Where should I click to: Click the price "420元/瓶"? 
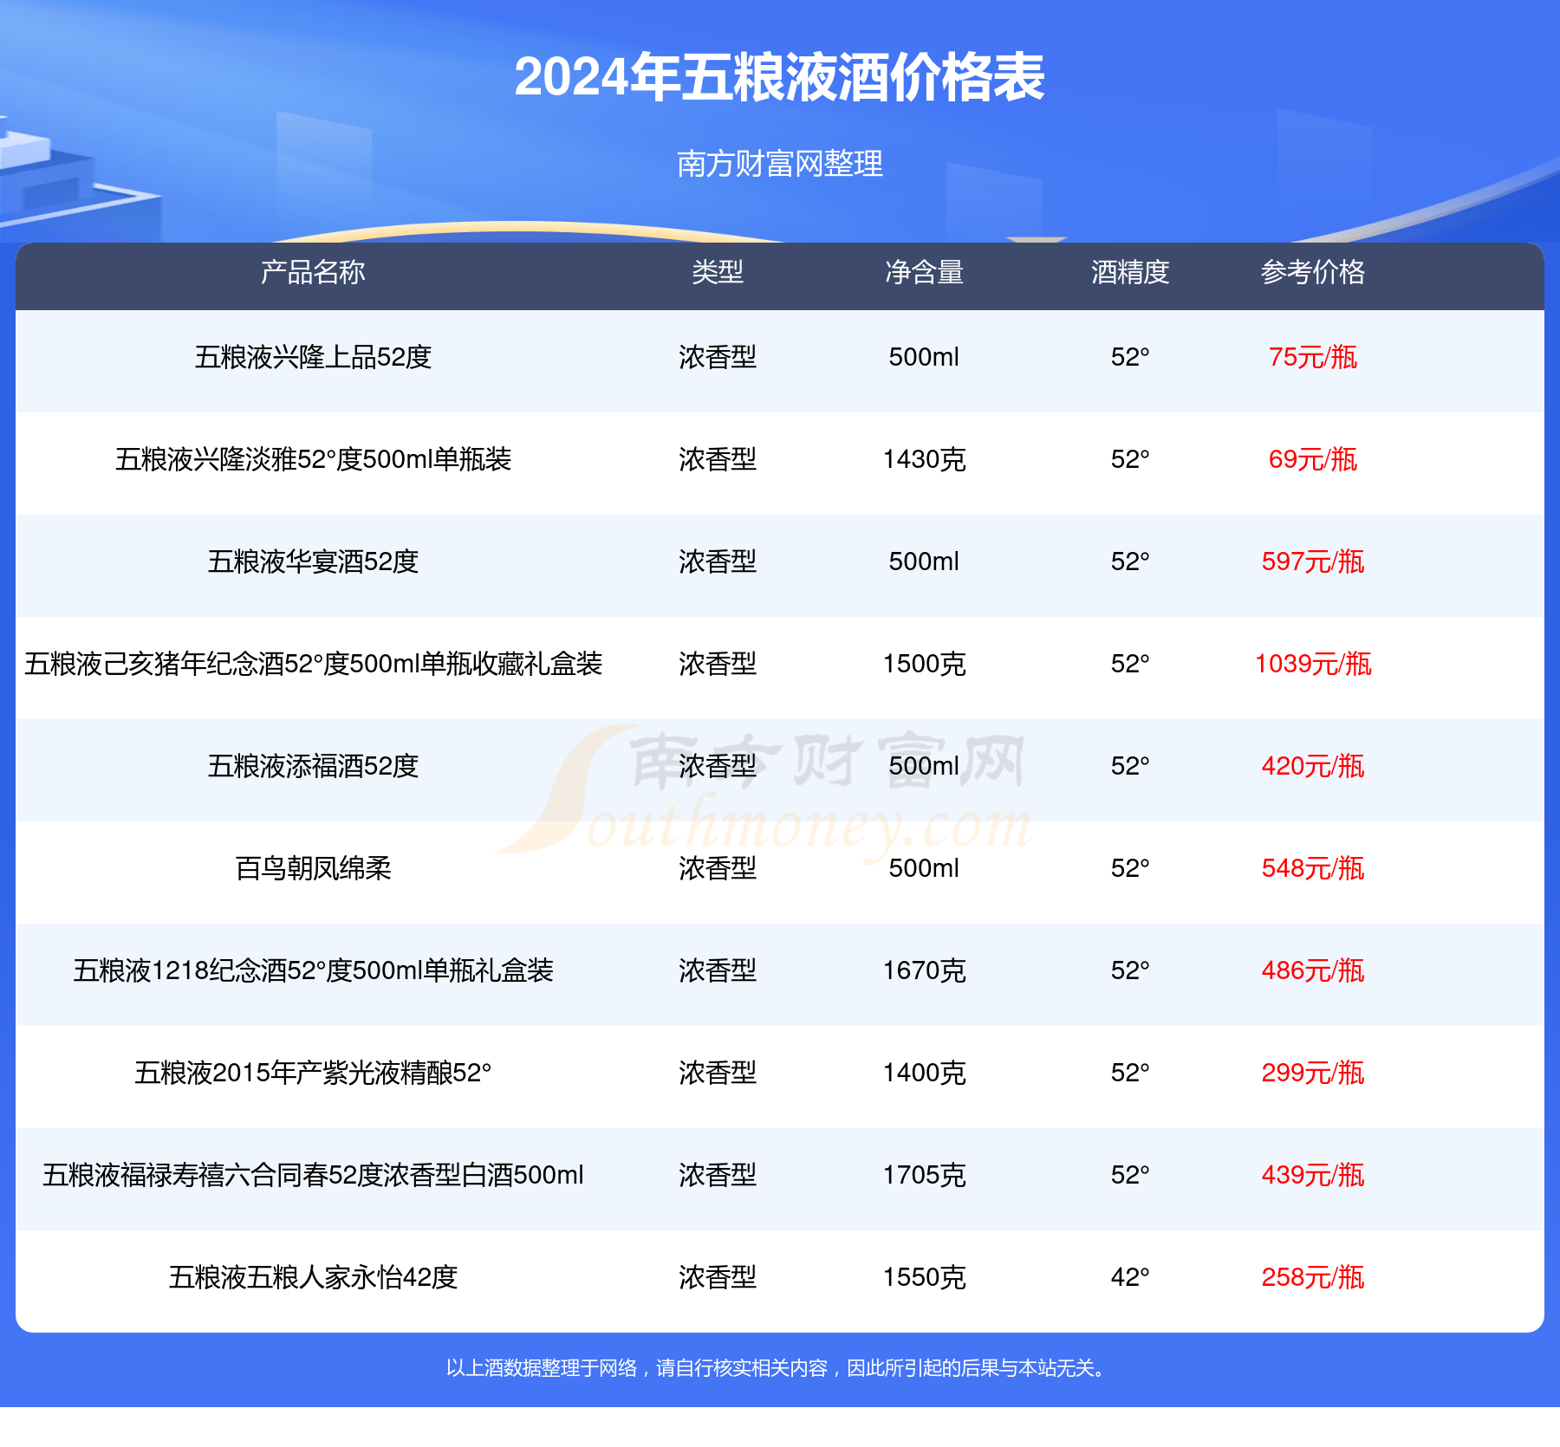pos(1313,766)
